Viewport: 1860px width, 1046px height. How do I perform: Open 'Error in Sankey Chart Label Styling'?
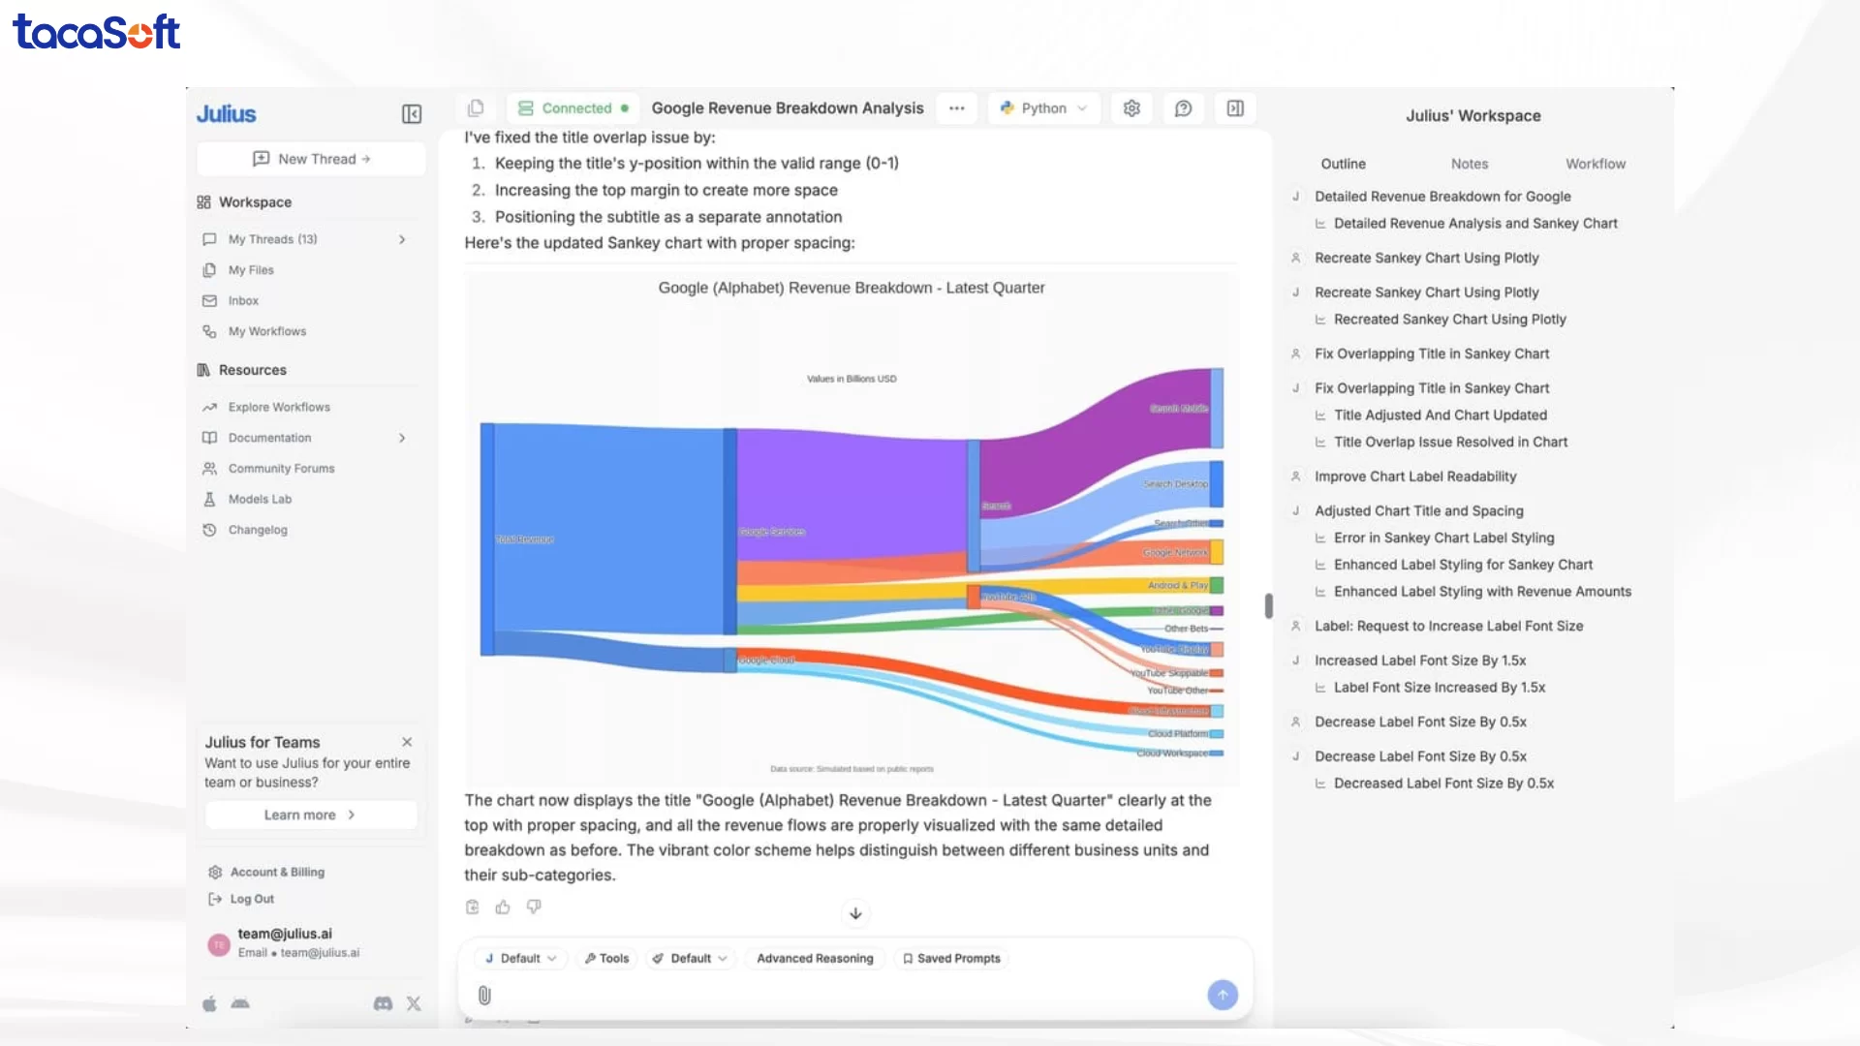(1443, 538)
